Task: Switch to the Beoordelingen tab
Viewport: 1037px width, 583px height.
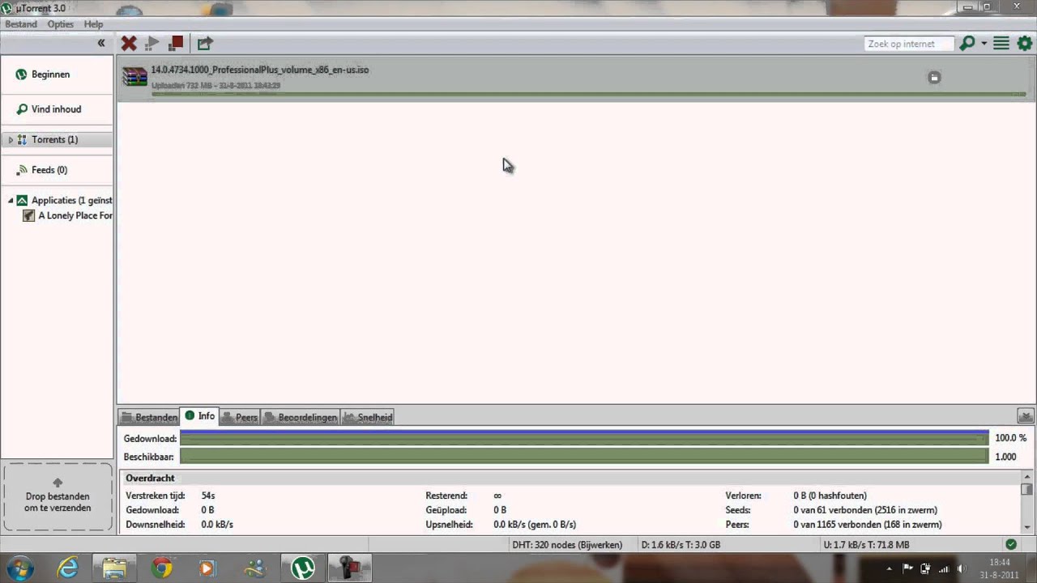Action: click(300, 417)
